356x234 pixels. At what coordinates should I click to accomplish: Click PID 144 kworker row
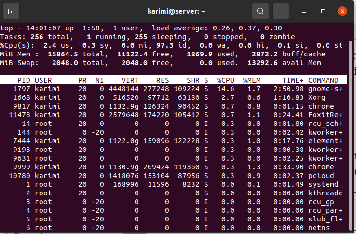pos(174,132)
